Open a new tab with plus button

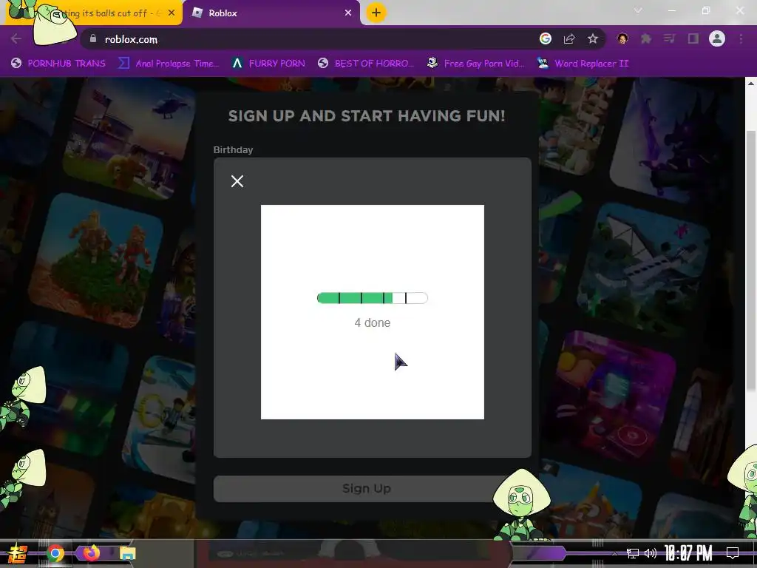click(376, 13)
